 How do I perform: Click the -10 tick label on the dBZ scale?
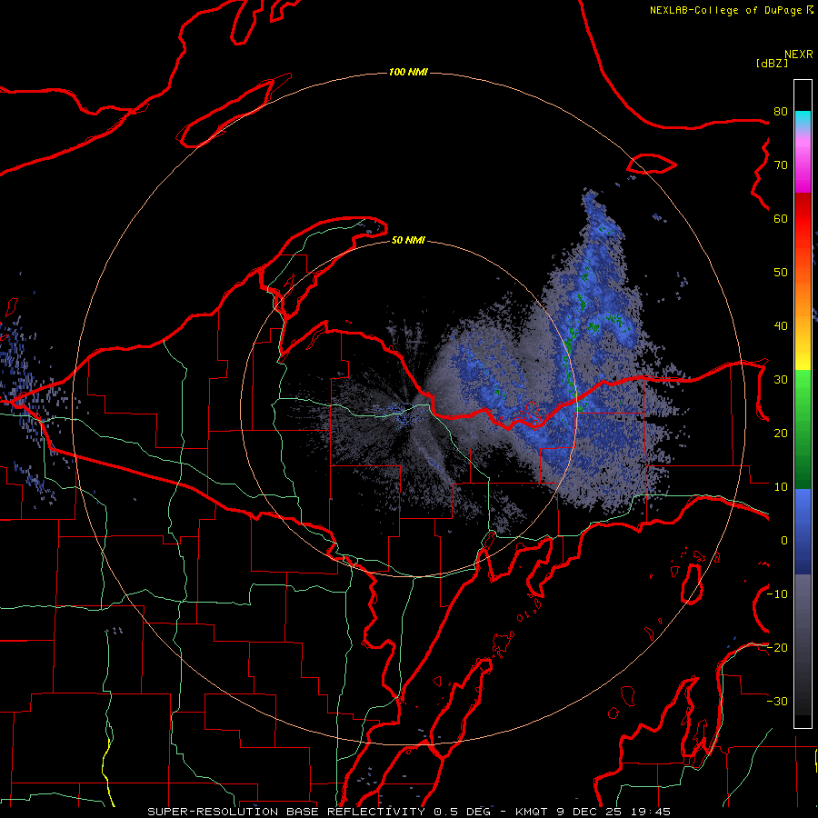click(x=777, y=594)
